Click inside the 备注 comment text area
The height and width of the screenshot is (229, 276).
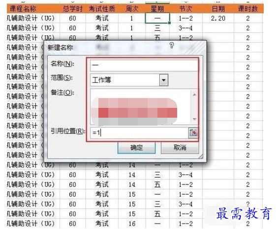141,107
